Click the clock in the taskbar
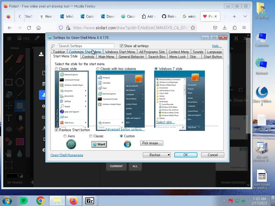 259,201
